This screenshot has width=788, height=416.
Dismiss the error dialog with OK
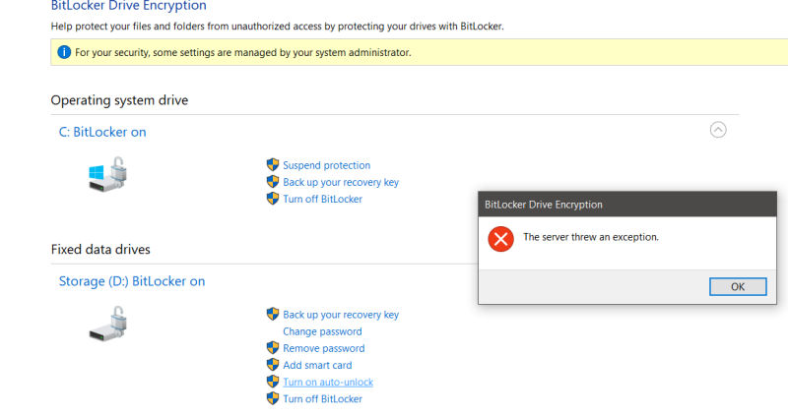click(738, 286)
